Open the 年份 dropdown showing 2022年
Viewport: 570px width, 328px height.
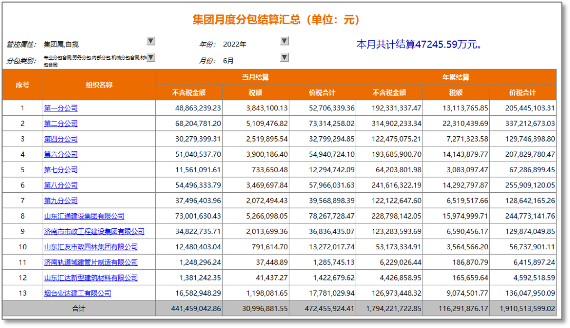(284, 41)
